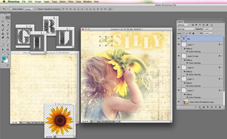The height and width of the screenshot is (139, 227).
Task: Select the Healing Brush tool
Action: point(3,30)
